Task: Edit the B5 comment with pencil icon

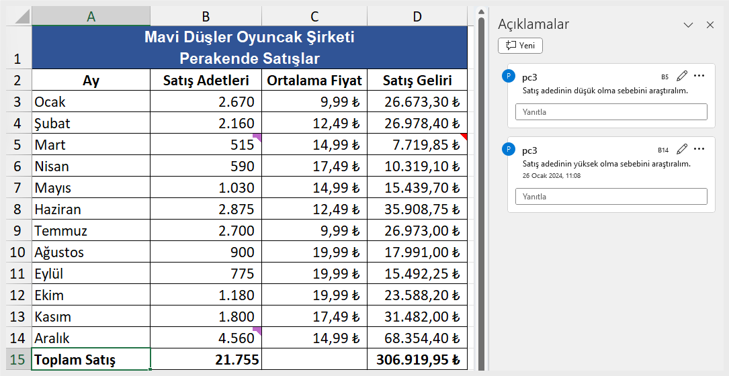Action: tap(681, 76)
